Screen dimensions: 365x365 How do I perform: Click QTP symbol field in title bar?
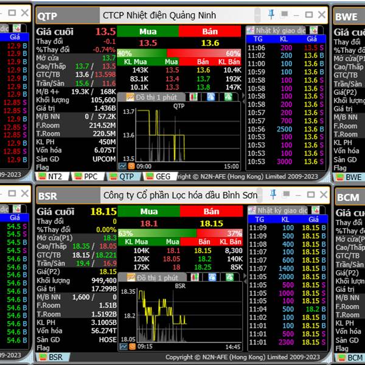coord(68,15)
